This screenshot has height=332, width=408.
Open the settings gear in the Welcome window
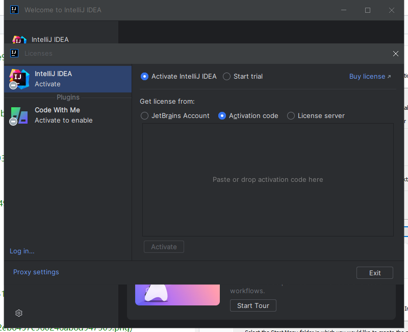[19, 313]
